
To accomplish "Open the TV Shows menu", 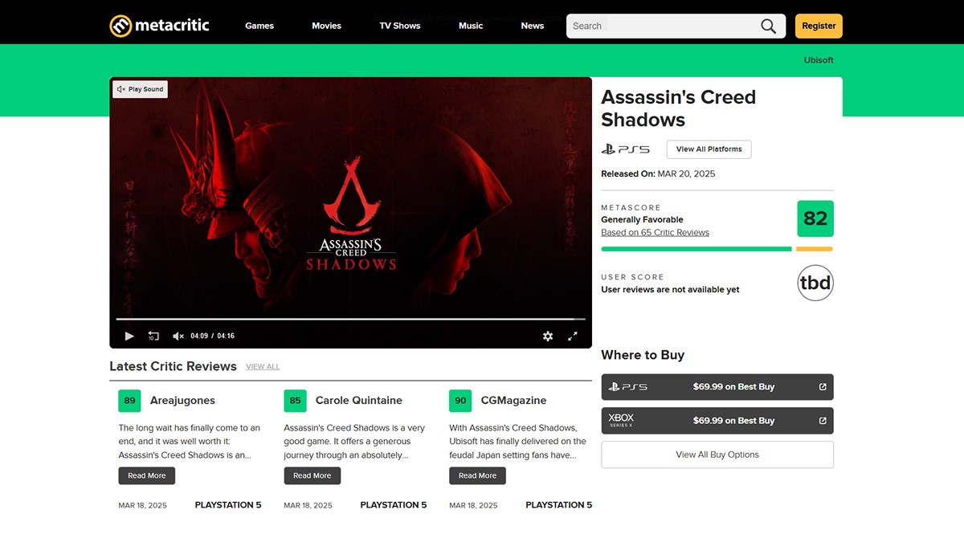I will [400, 26].
